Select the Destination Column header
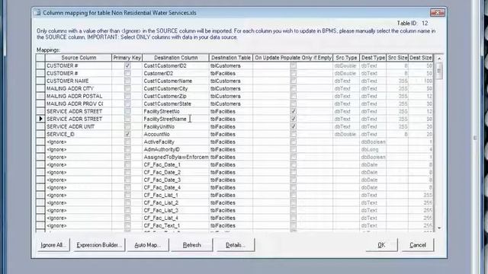The height and width of the screenshot is (274, 488). 175,58
